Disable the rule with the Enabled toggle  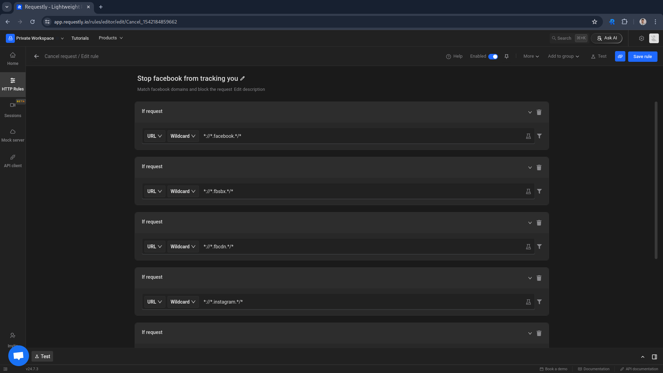click(493, 56)
